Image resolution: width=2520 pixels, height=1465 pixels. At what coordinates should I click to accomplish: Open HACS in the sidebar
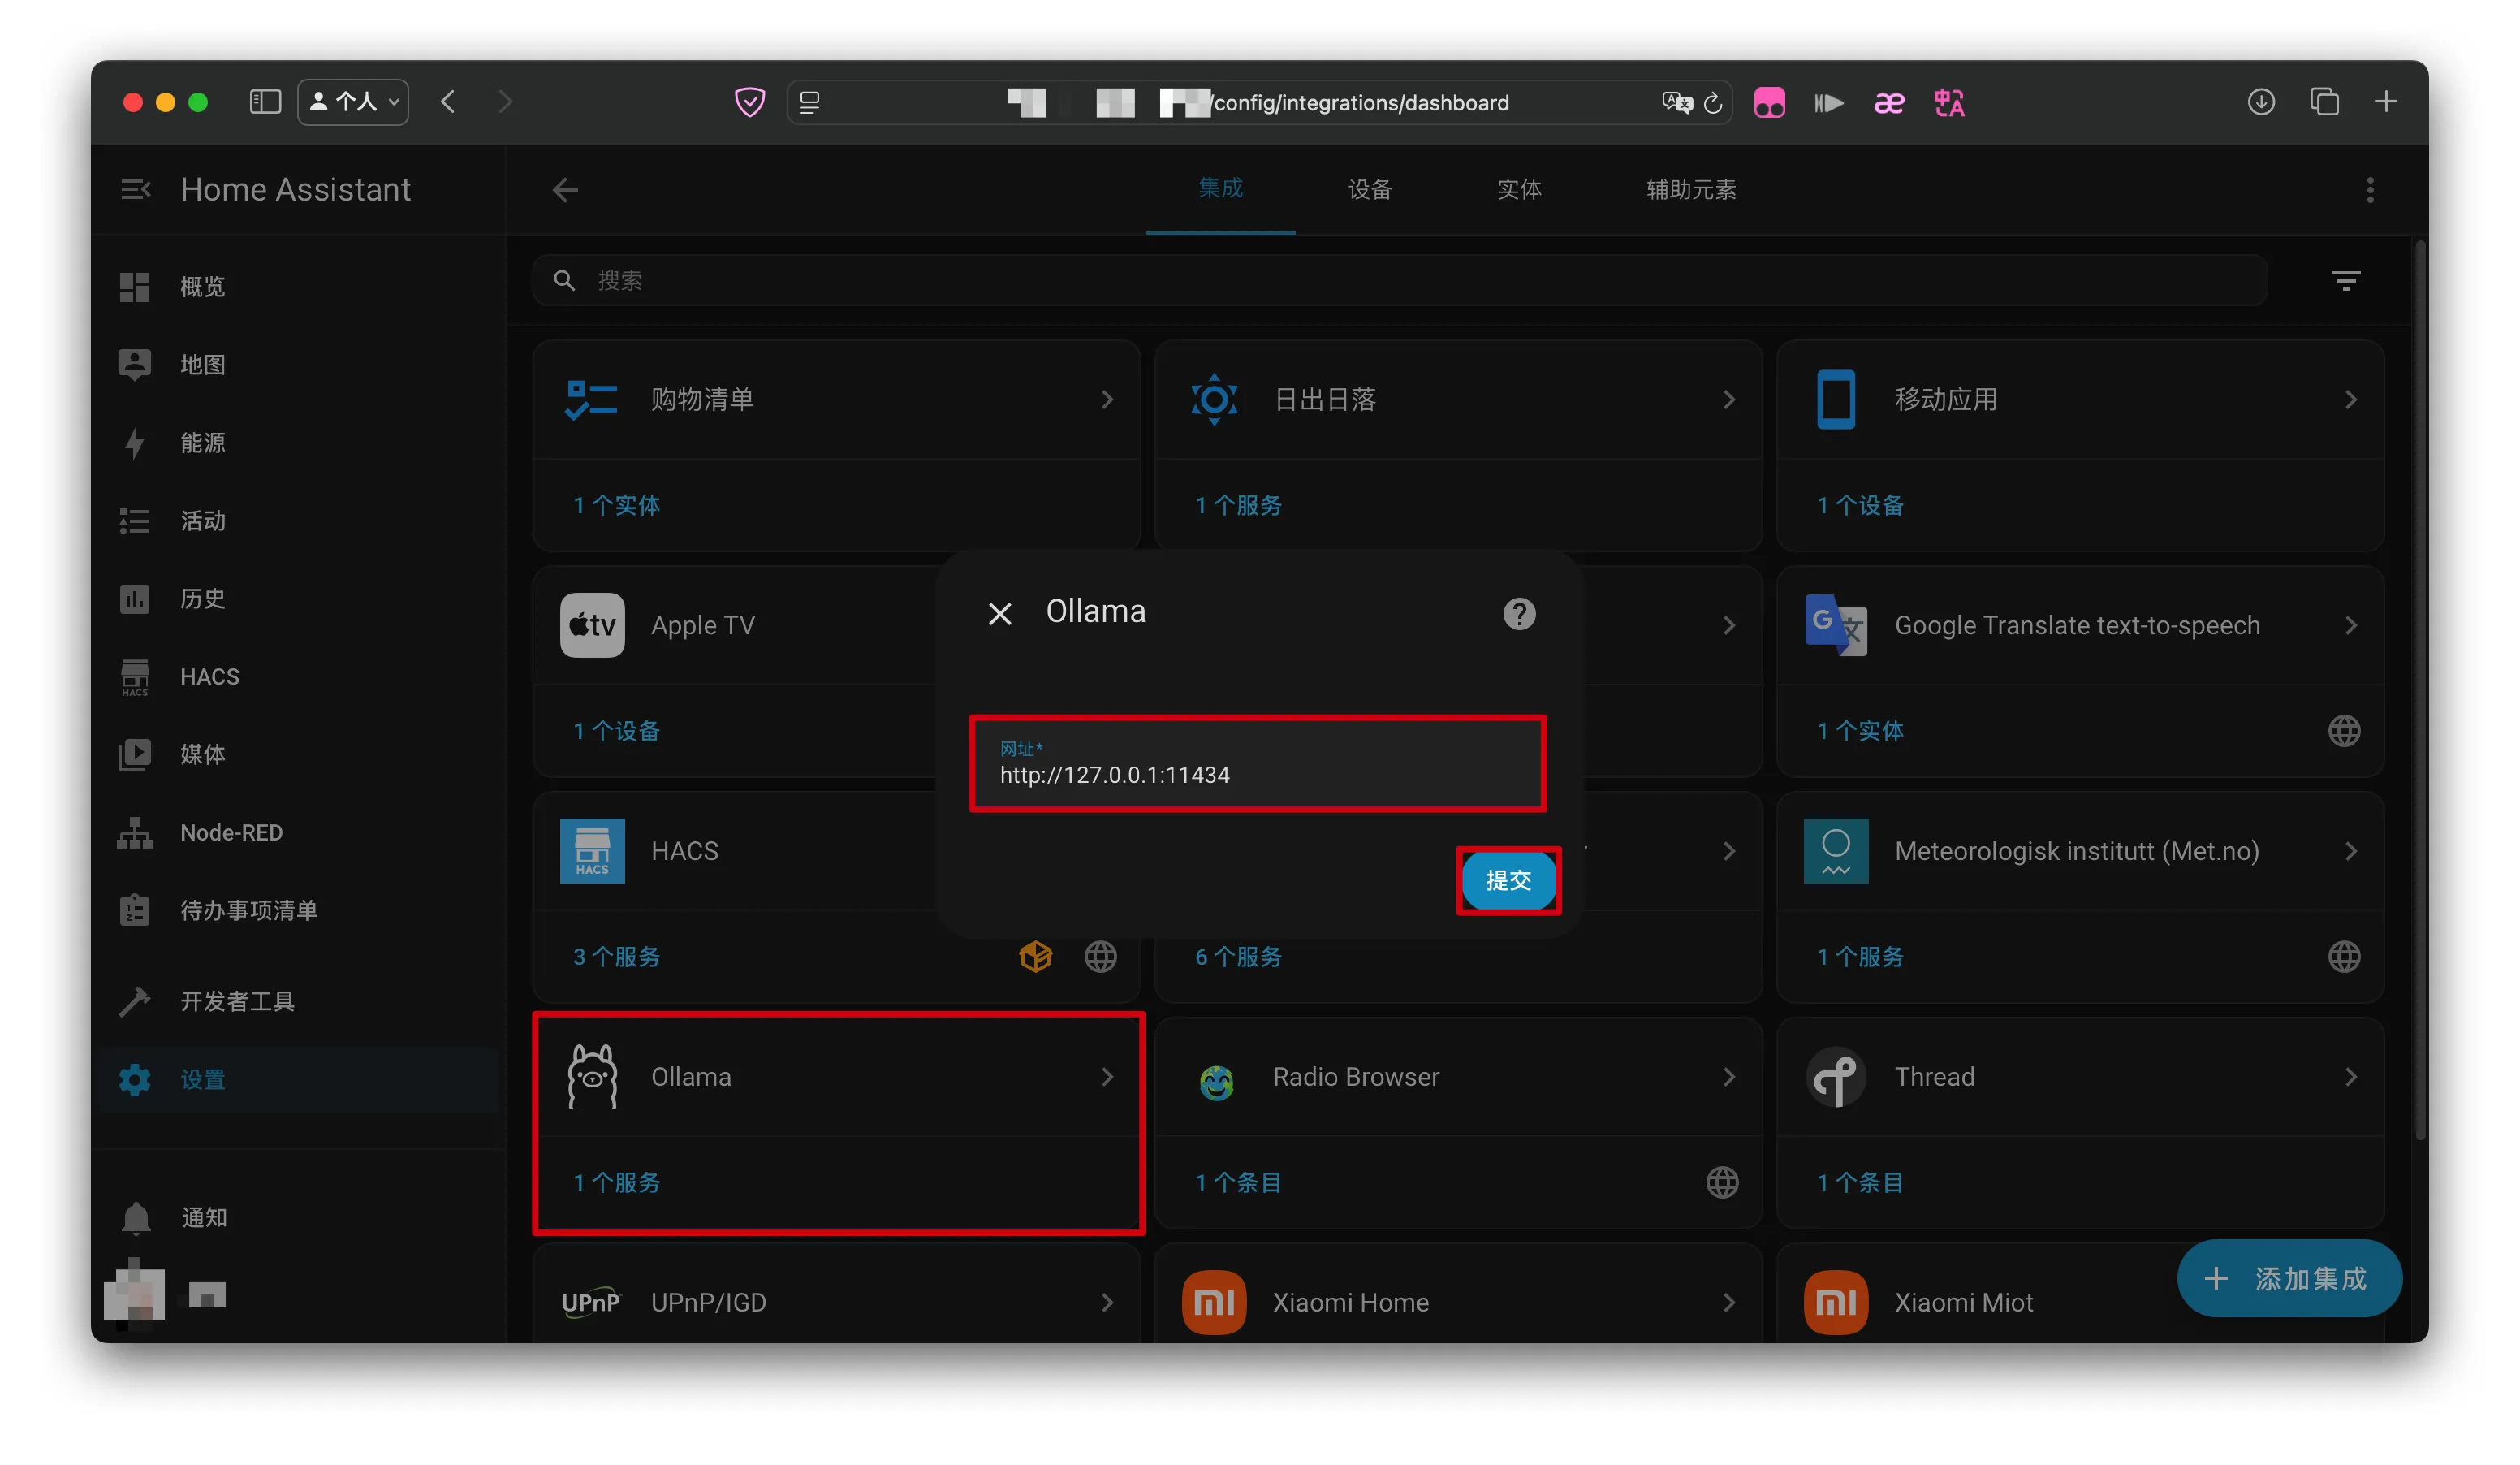[x=209, y=676]
